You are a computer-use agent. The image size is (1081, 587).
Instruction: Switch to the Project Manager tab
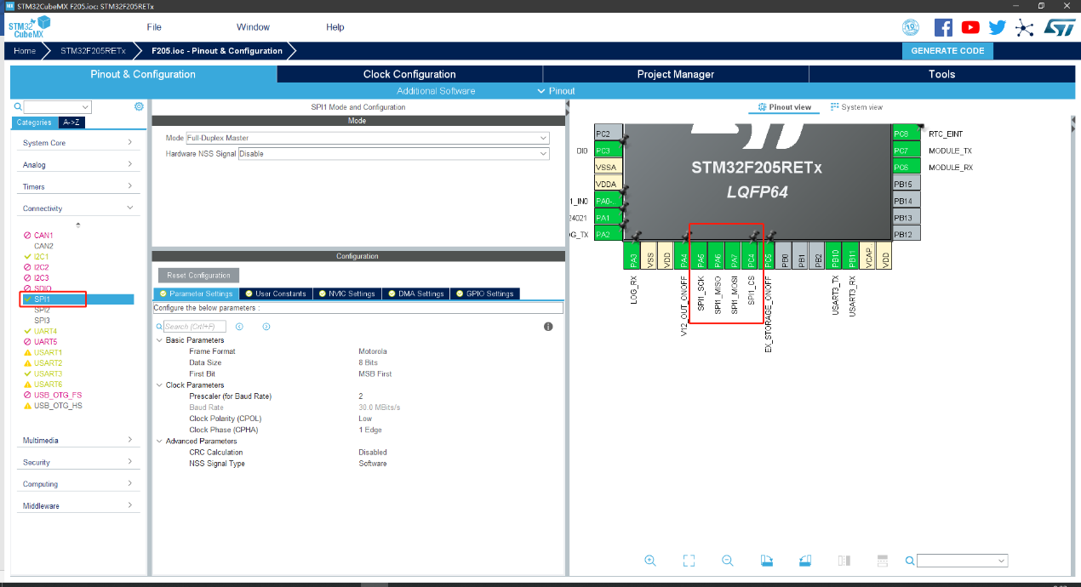676,74
